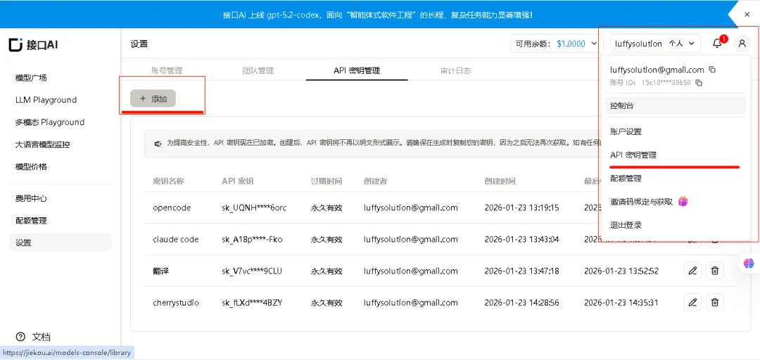Close the top announcement banner
Viewport: 760px width, 360px height.
coord(747,15)
